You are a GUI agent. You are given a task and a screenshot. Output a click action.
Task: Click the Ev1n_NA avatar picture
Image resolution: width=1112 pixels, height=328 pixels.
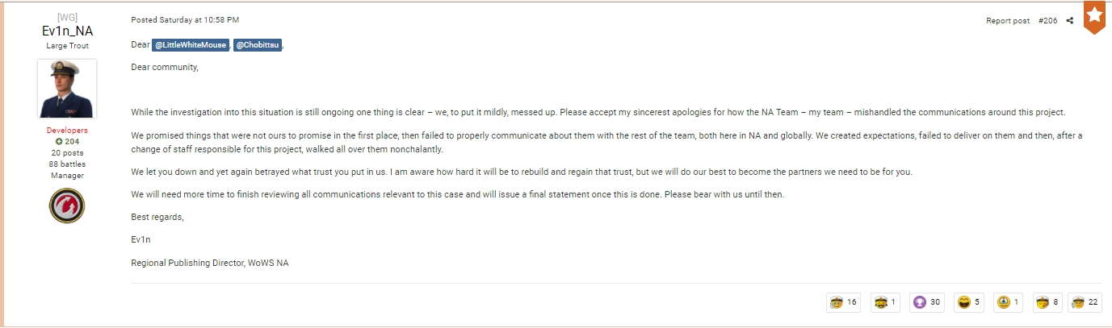tap(67, 89)
